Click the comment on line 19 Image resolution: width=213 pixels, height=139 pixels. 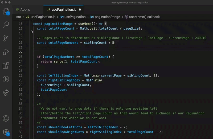122,38
